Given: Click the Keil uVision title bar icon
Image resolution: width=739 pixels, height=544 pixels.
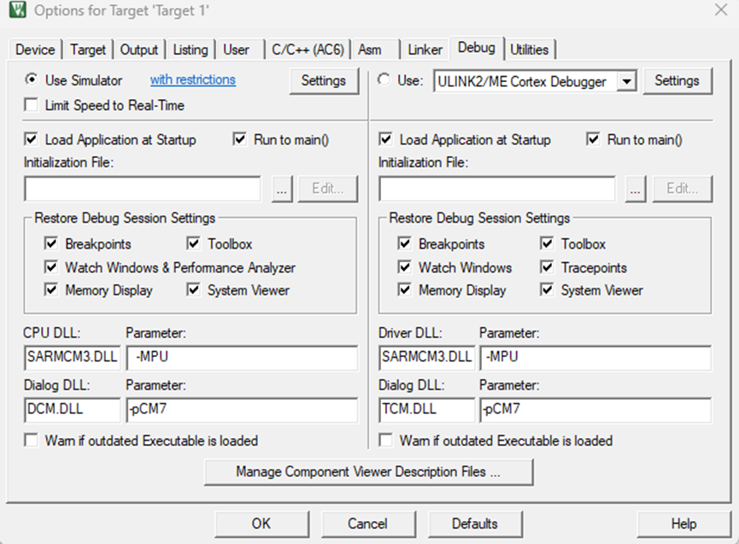Looking at the screenshot, I should pos(17,10).
